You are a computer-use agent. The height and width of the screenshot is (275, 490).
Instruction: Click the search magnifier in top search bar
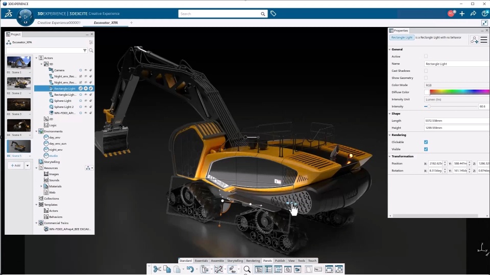pos(263,14)
